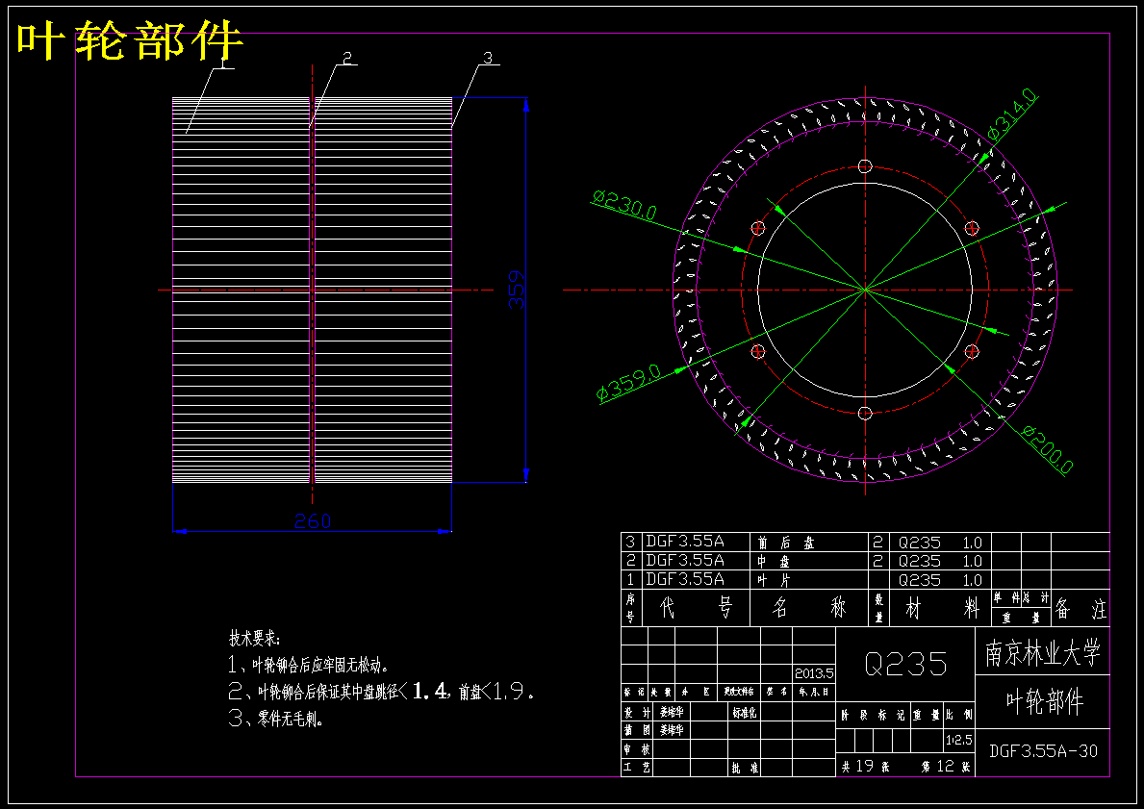Click the vertical 359 dimension text
This screenshot has height=809, width=1144.
pyautogui.click(x=516, y=291)
